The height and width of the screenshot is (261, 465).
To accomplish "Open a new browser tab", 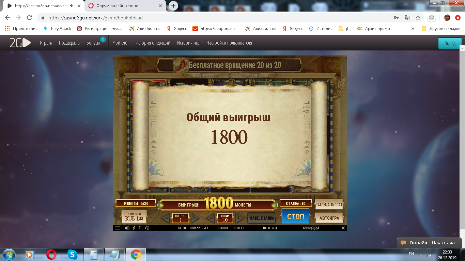I will [173, 6].
